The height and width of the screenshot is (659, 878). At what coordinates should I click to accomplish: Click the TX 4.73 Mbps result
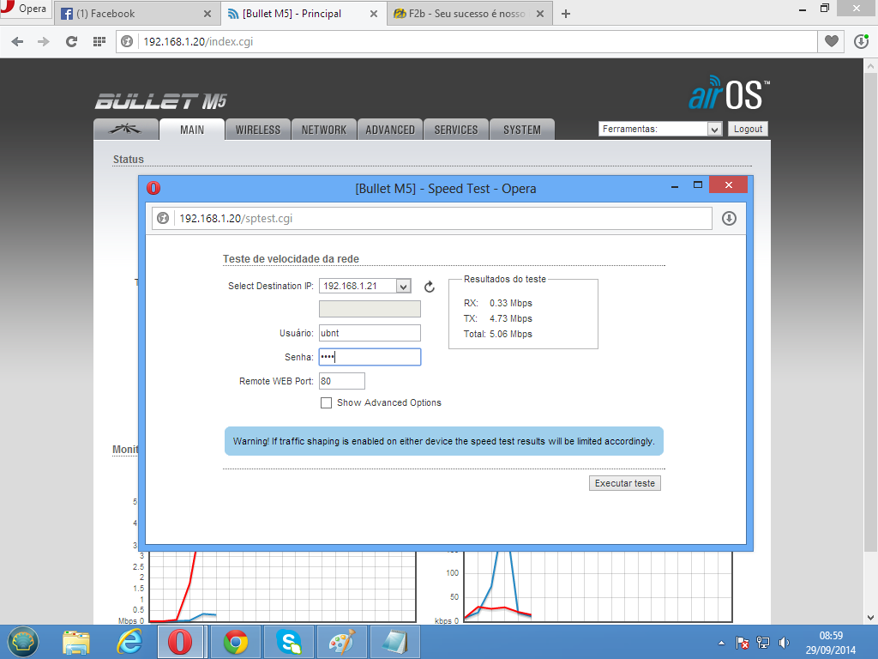coord(498,318)
